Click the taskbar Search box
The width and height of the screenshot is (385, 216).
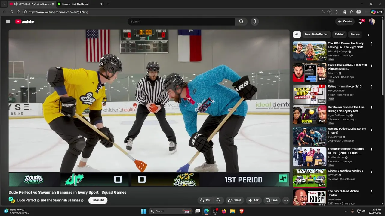pyautogui.click(x=171, y=211)
